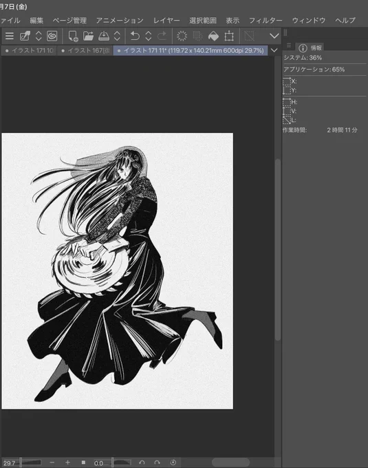Viewport: 368px width, 468px height.
Task: Open Clip Studio spiral launcher icon
Action: 52,36
